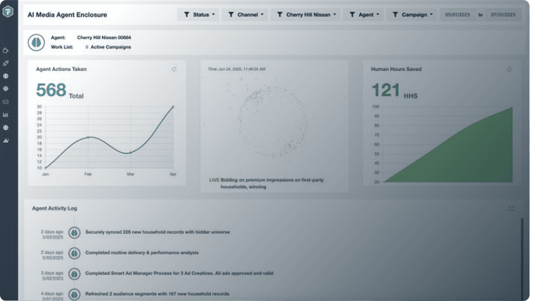This screenshot has height=301, width=542.
Task: Open the bar chart sidebar icon
Action: click(x=6, y=115)
